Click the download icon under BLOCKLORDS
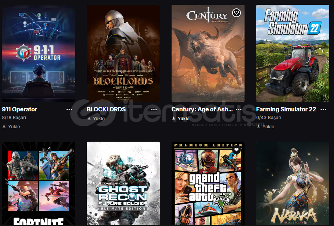 (89, 118)
